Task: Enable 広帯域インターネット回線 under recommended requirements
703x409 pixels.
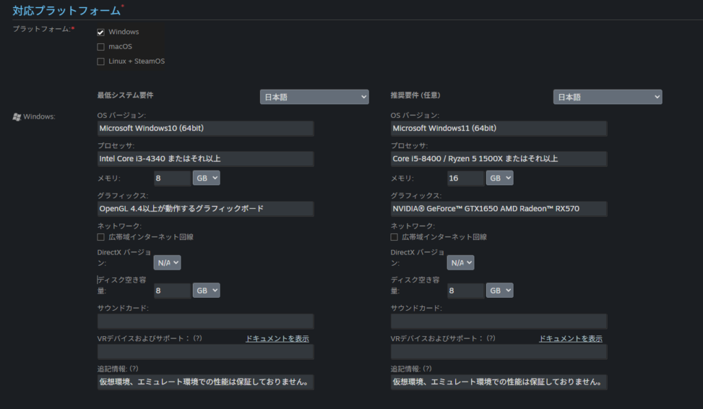Action: tap(394, 237)
